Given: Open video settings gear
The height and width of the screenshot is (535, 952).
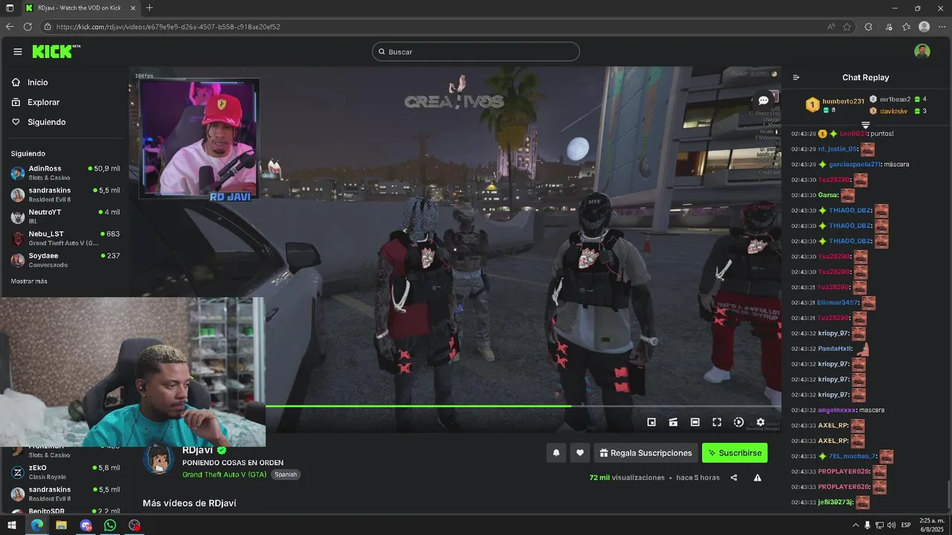Looking at the screenshot, I should pos(760,422).
